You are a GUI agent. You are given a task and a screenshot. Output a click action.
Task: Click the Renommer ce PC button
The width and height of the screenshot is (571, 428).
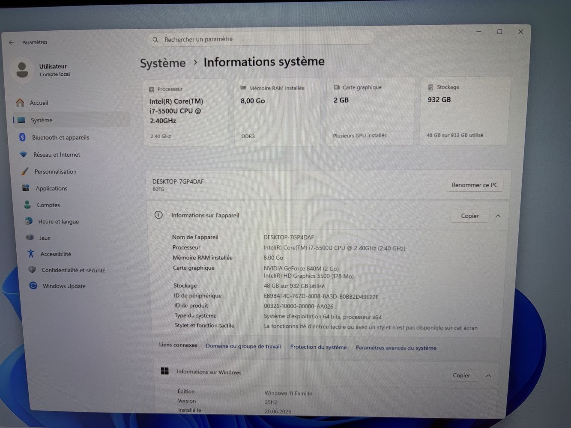pyautogui.click(x=475, y=185)
